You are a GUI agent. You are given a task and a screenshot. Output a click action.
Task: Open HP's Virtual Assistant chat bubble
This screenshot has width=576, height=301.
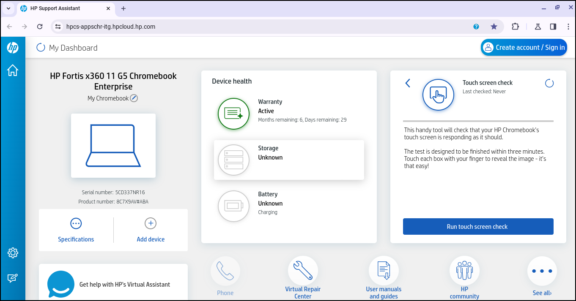61,285
